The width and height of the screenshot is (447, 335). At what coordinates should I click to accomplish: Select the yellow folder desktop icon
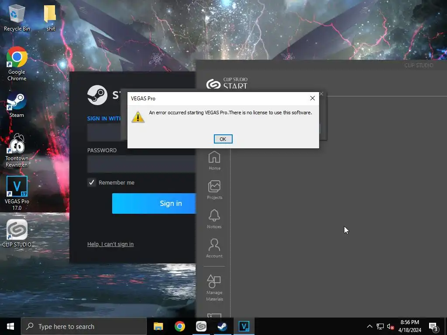[51, 18]
